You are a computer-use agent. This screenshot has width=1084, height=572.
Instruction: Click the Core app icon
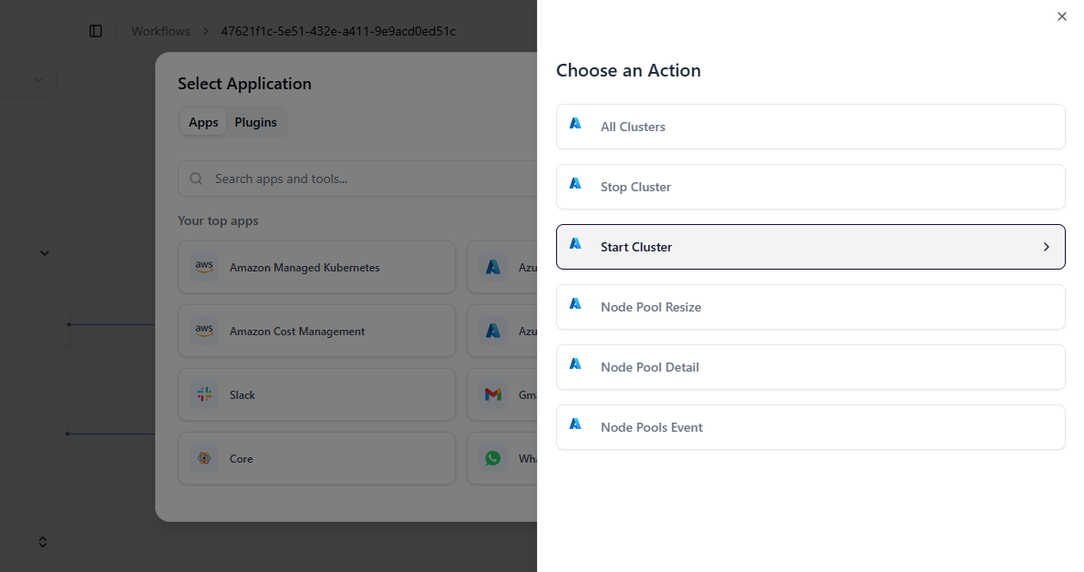(x=204, y=458)
